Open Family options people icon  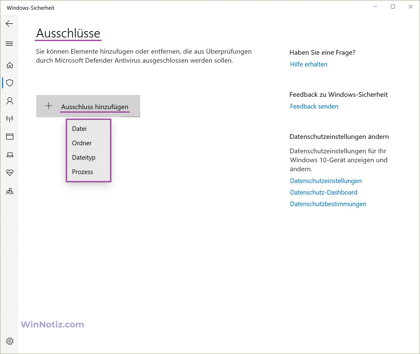coord(10,191)
